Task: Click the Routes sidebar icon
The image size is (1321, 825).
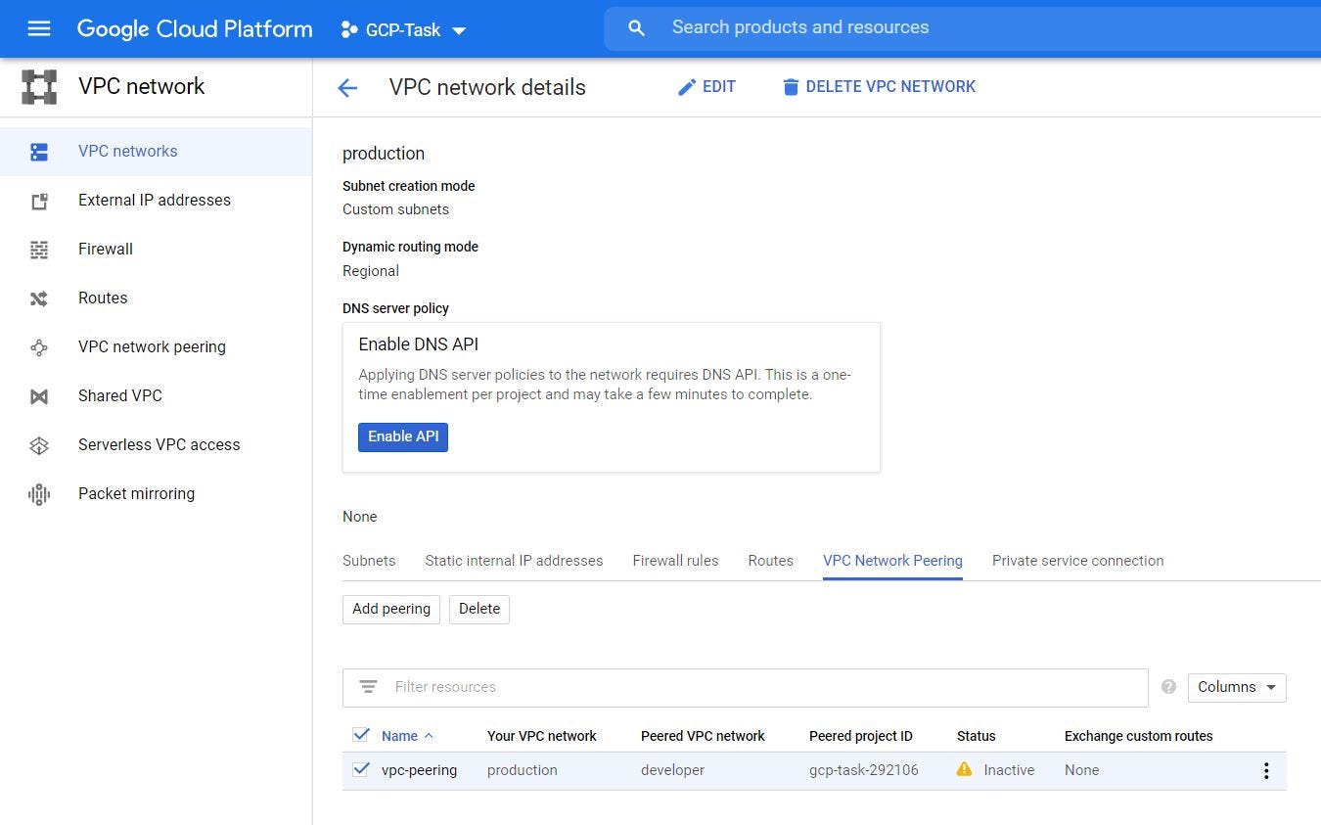Action: point(39,298)
